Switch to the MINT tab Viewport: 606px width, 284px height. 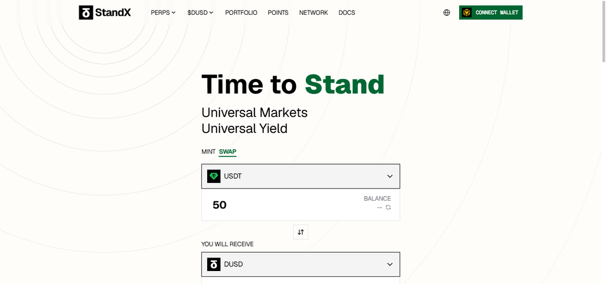point(208,152)
